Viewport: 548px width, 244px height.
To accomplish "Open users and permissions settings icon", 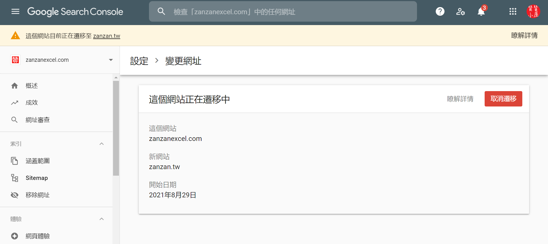I will click(460, 11).
